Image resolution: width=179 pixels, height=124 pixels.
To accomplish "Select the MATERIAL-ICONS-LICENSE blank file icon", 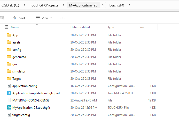I will point(9,100).
